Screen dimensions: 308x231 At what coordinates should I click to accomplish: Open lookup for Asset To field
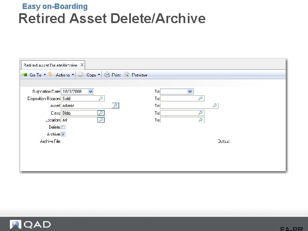click(x=215, y=106)
